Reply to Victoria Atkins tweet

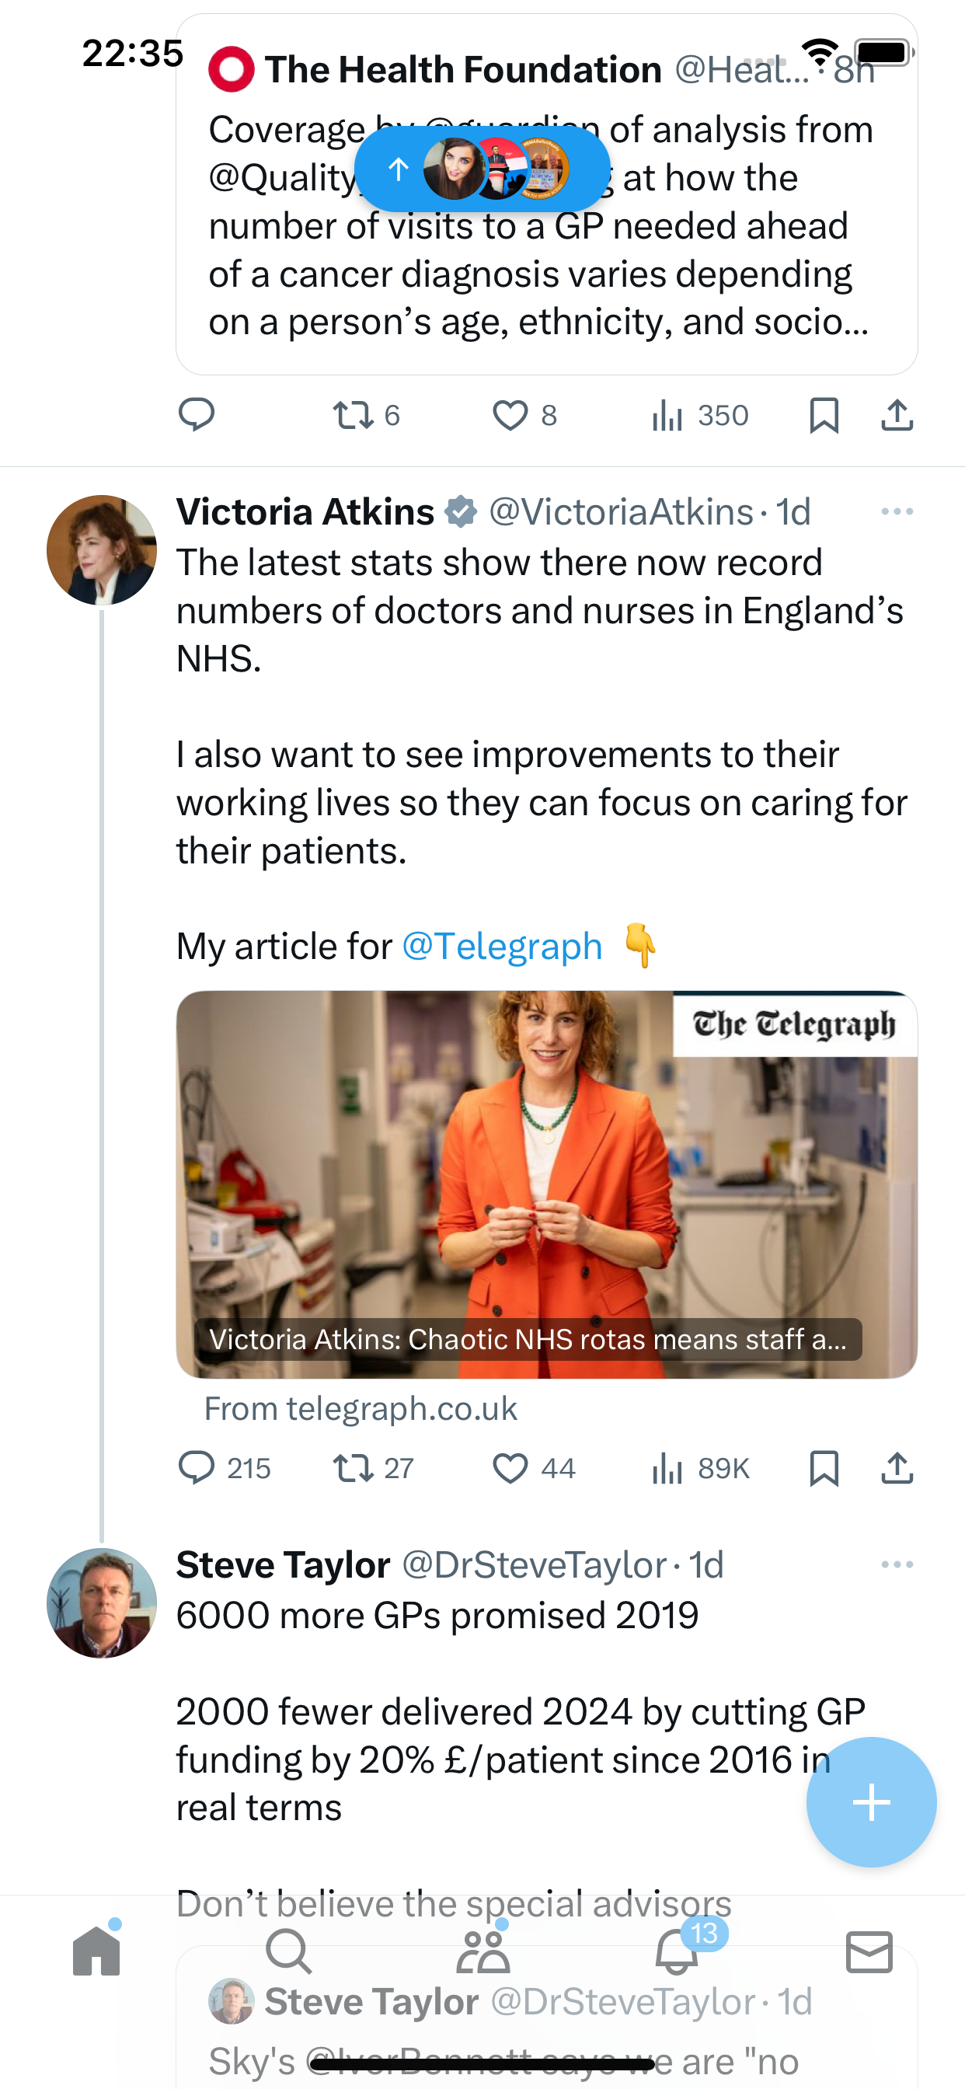pos(224,1468)
